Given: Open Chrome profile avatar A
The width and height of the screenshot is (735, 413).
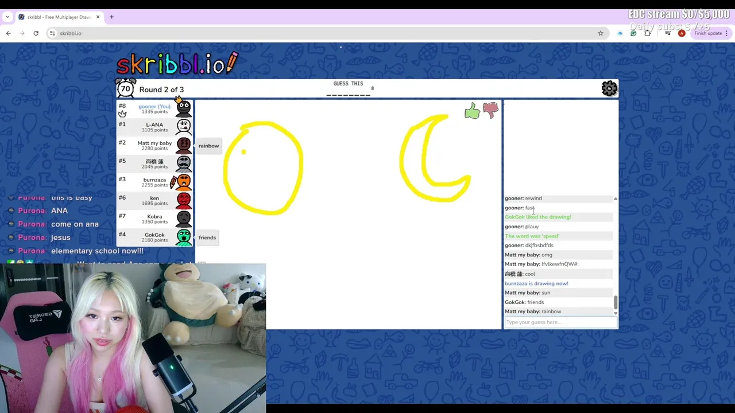Looking at the screenshot, I should (x=682, y=33).
